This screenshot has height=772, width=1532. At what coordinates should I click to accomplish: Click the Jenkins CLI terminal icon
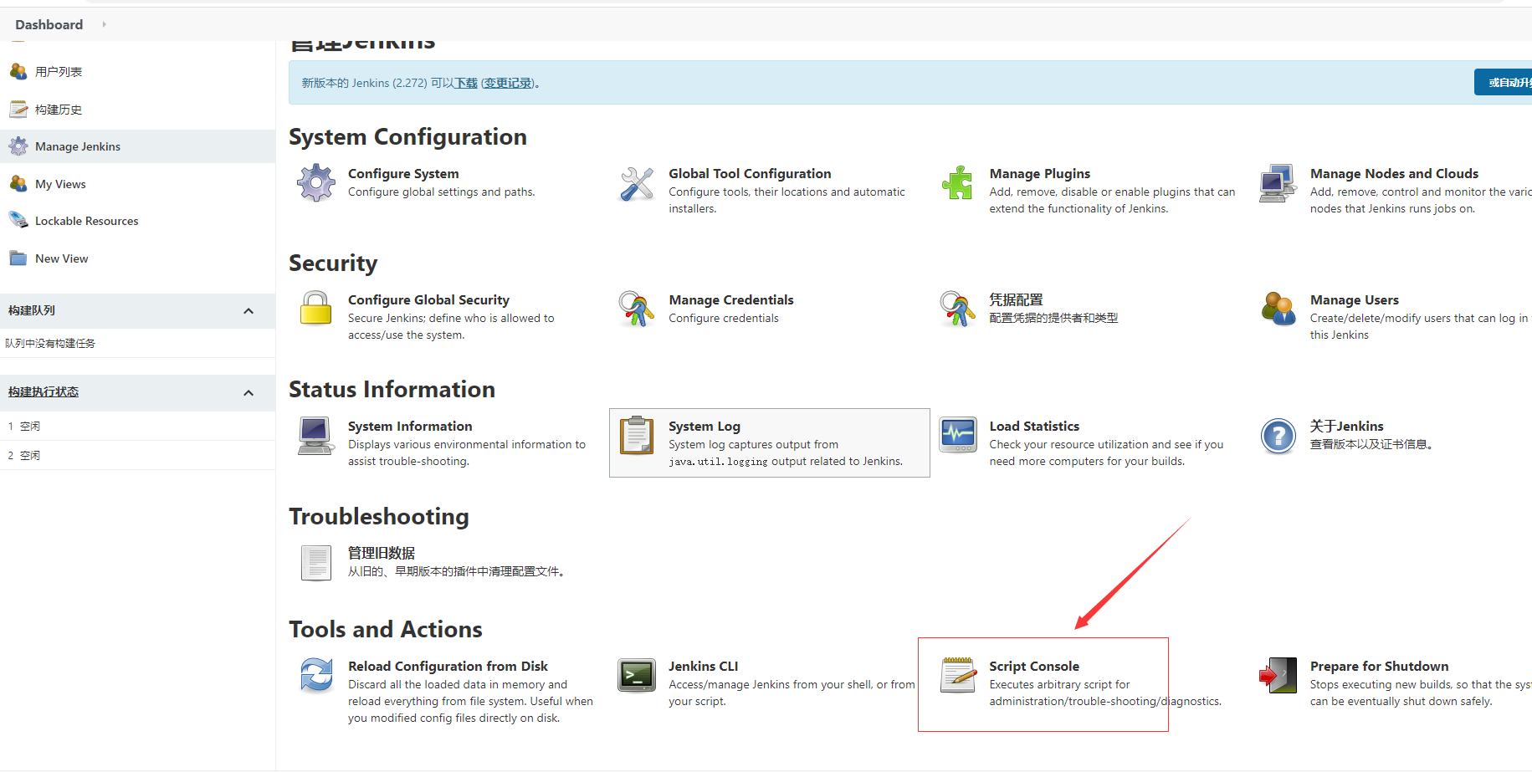[x=637, y=675]
